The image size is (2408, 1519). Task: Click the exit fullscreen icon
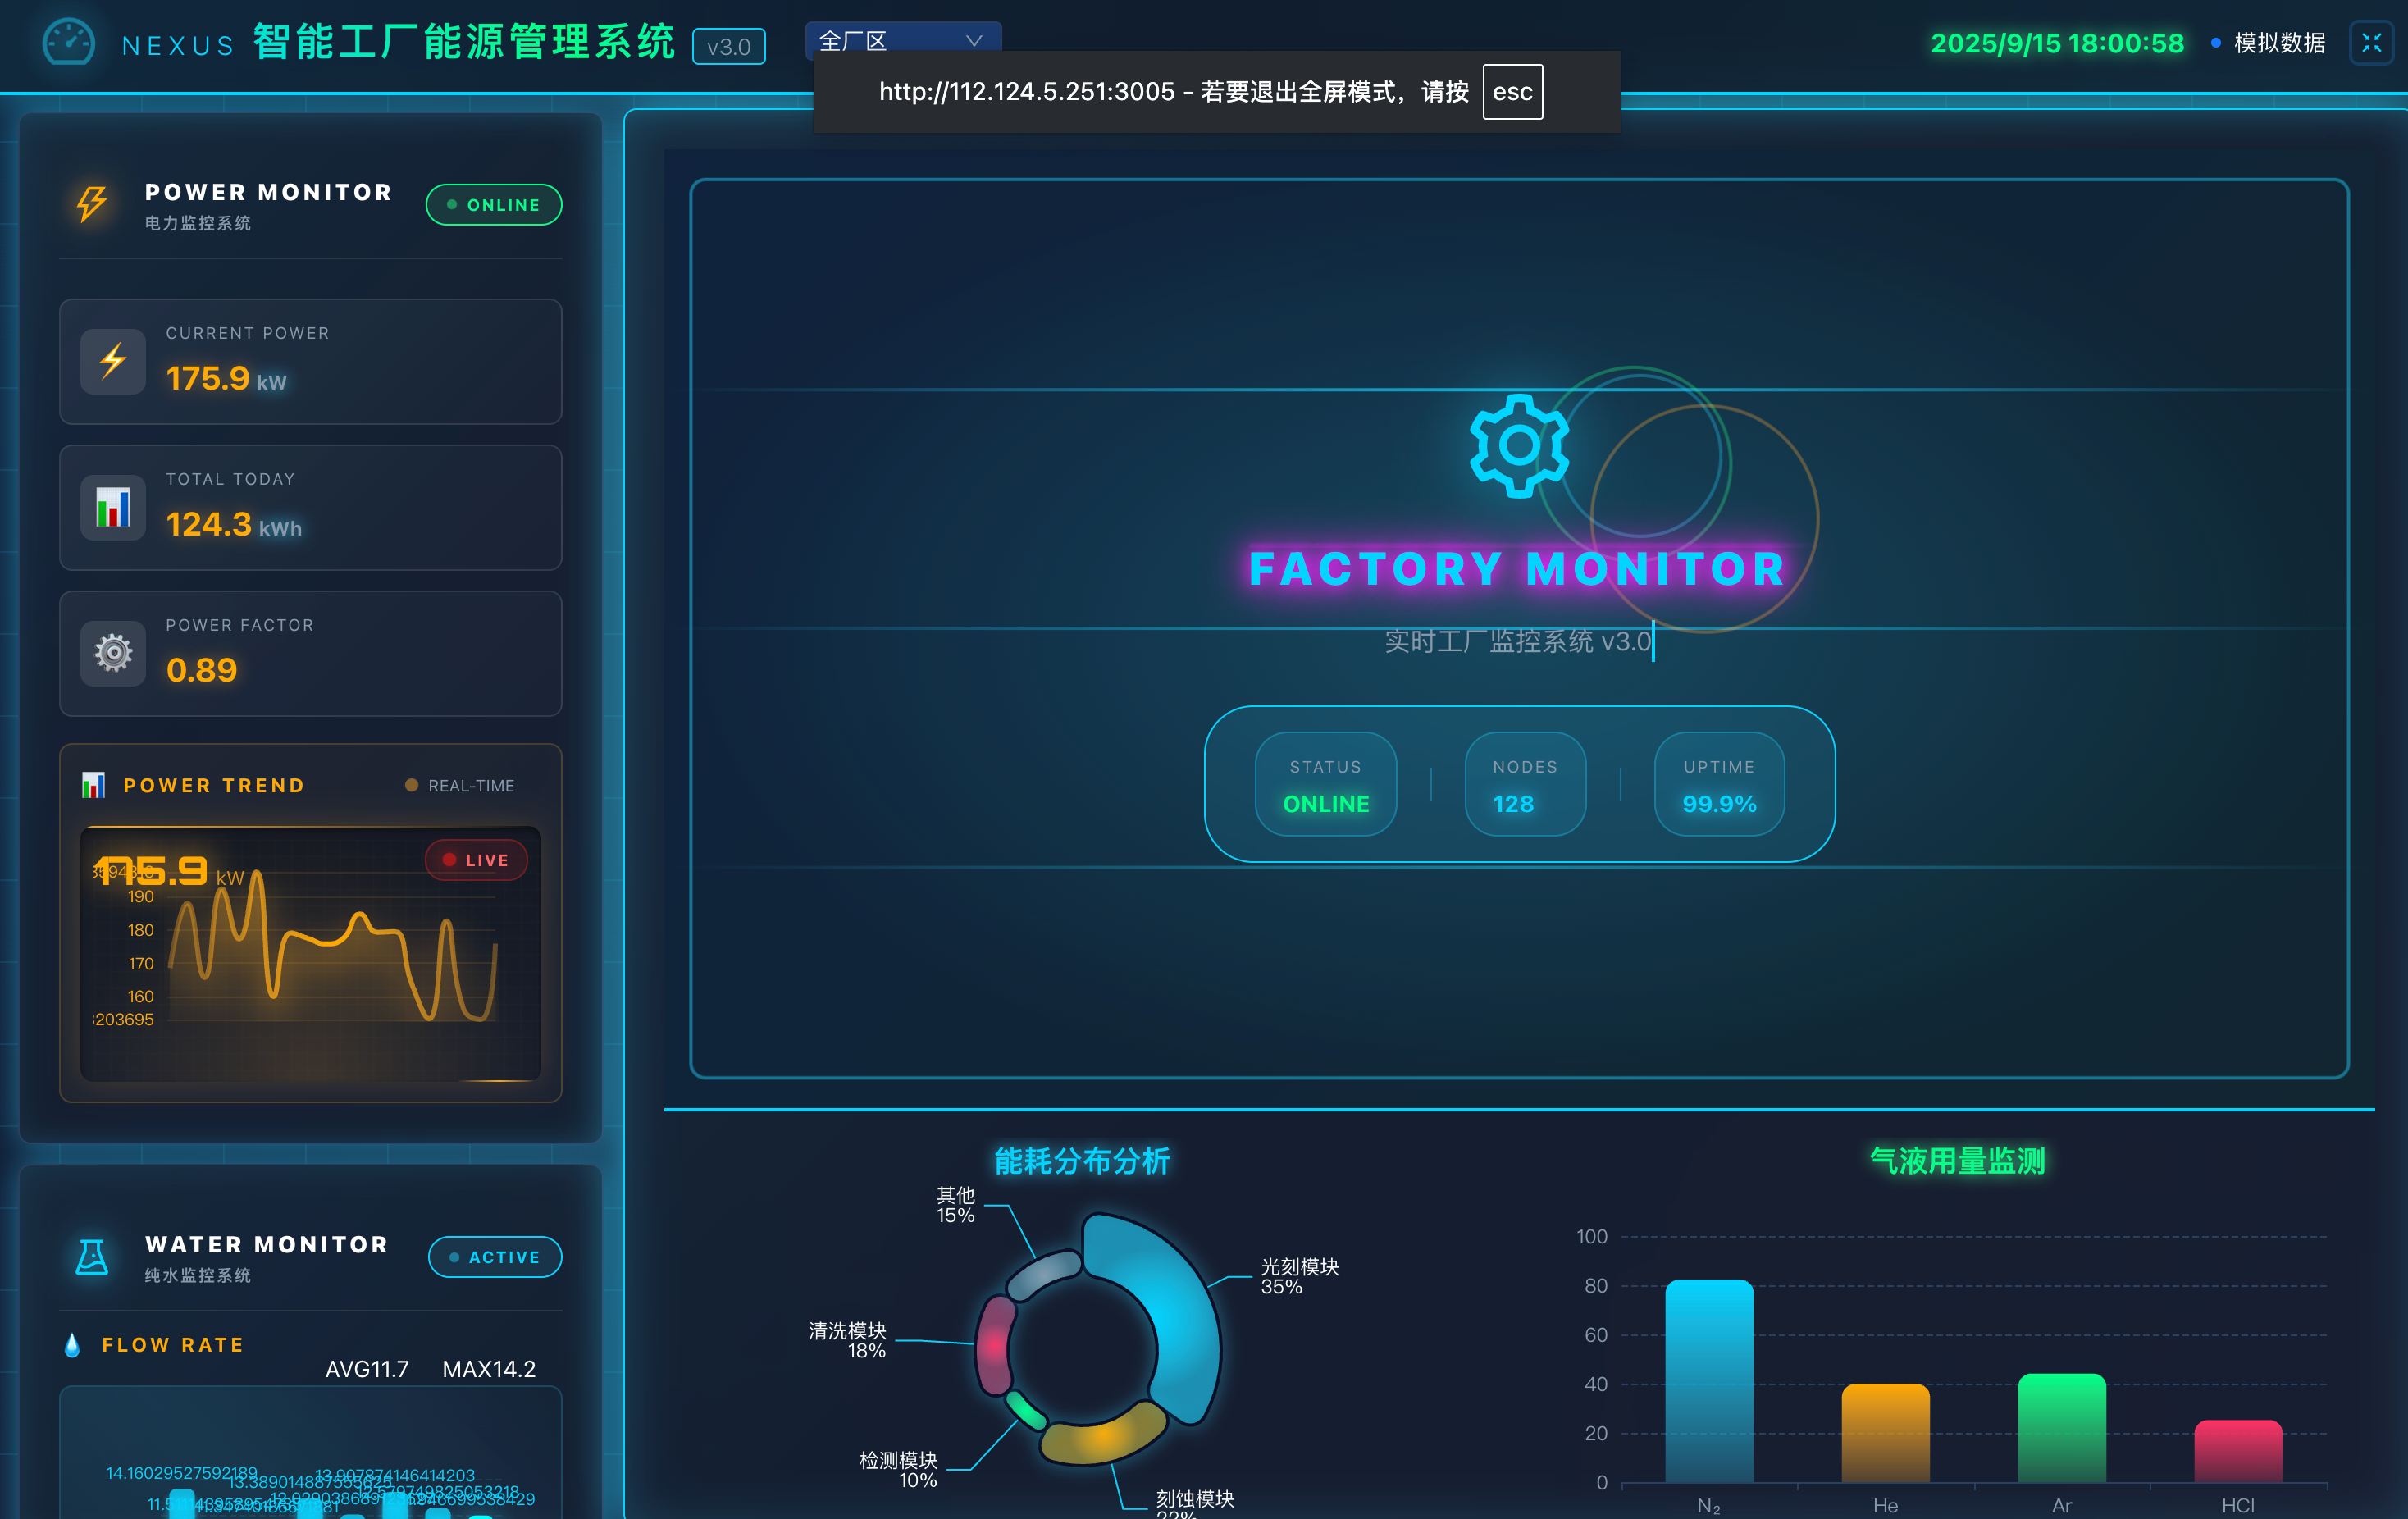[x=2371, y=43]
